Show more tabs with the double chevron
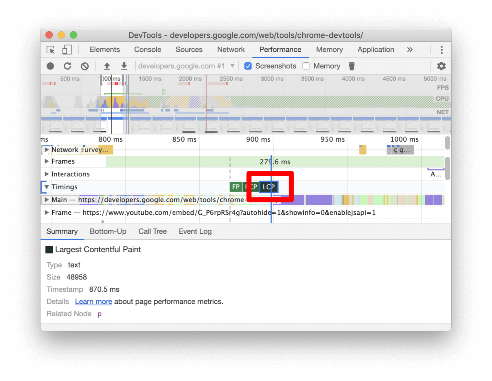This screenshot has height=381, width=492. [410, 50]
